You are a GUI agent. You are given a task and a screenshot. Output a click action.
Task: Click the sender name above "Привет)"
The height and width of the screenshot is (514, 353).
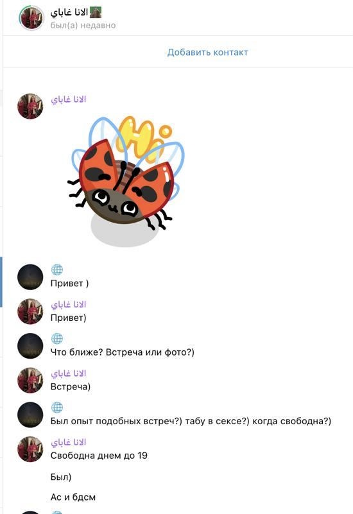point(69,305)
